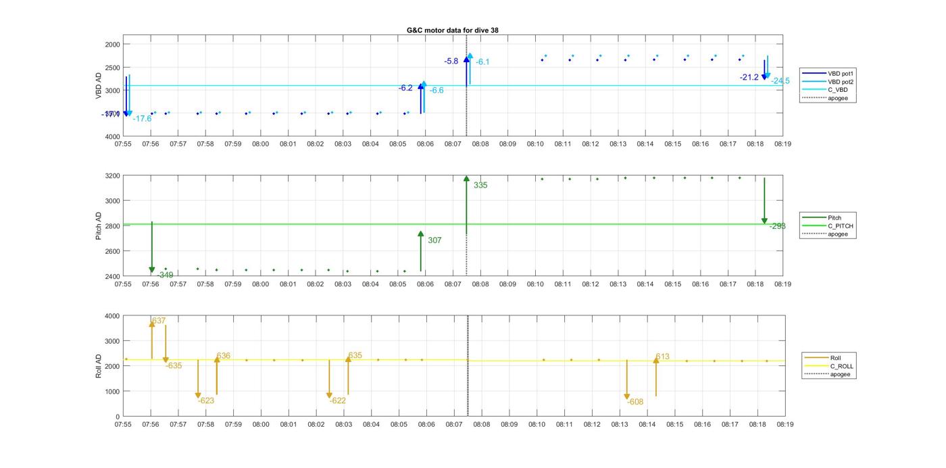The width and height of the screenshot is (946, 468).
Task: Click the -5.8 VBD data label
Action: coord(451,61)
